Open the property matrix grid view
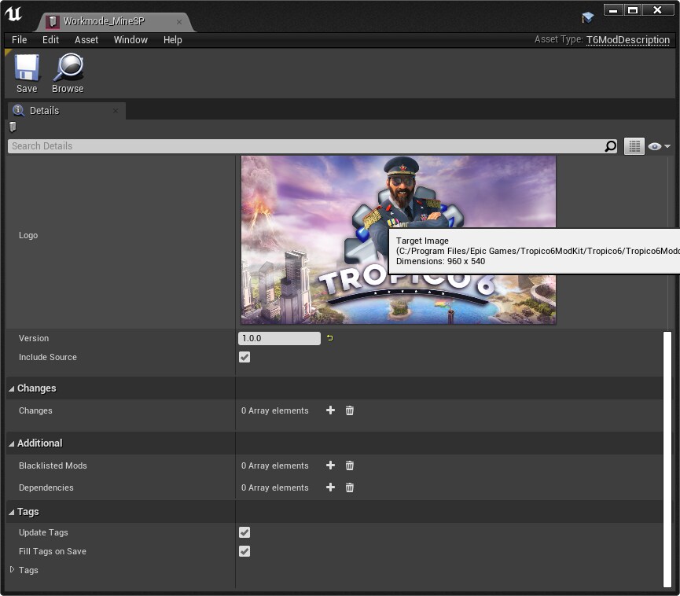This screenshot has height=596, width=680. point(634,146)
